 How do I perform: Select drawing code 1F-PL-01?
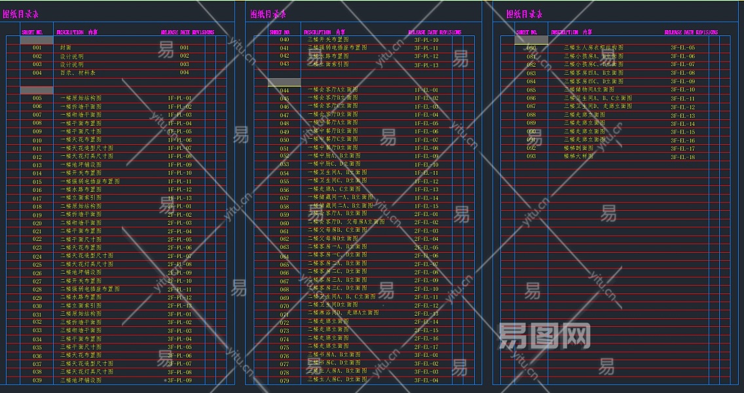pyautogui.click(x=180, y=98)
